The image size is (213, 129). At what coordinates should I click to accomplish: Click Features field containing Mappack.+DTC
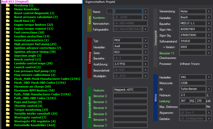[130, 90]
